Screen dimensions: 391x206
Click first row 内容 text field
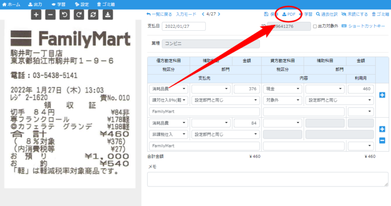click(x=304, y=112)
